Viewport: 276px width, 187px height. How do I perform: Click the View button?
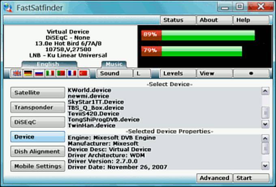[214, 73]
